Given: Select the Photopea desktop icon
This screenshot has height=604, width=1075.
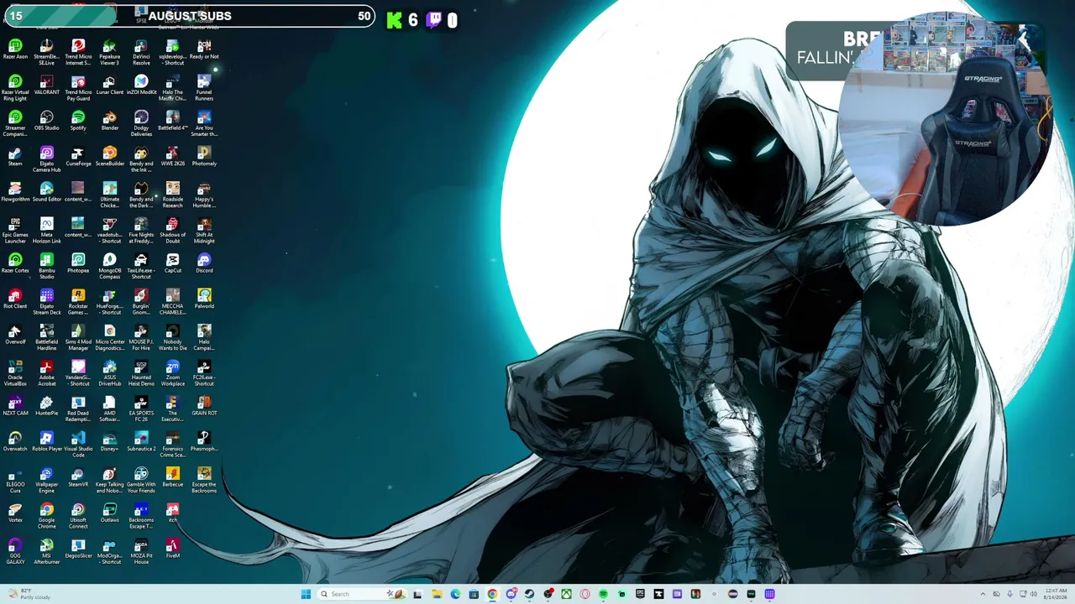Looking at the screenshot, I should click(78, 263).
